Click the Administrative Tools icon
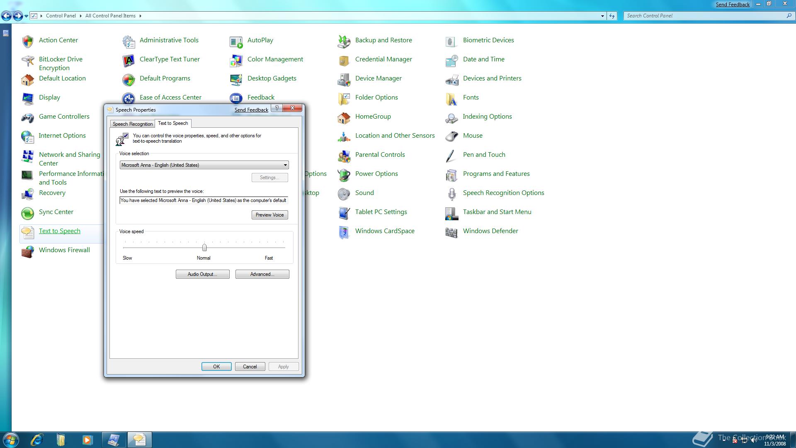Viewport: 796px width, 448px height. (x=129, y=41)
